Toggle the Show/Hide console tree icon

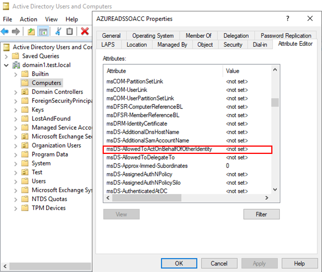pyautogui.click(x=43, y=32)
